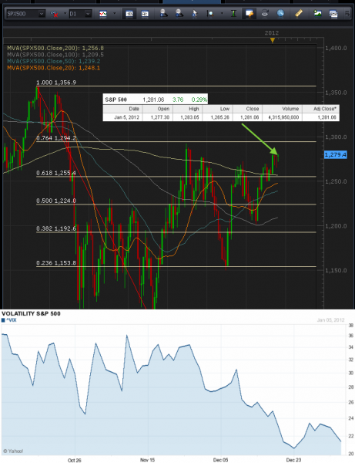Click the save chart image icon
355x463 pixels.
pos(317,14)
